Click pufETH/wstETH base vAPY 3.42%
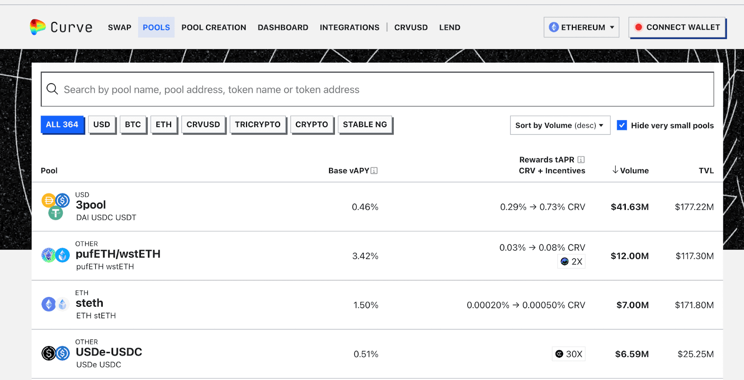The width and height of the screenshot is (744, 380). click(365, 256)
